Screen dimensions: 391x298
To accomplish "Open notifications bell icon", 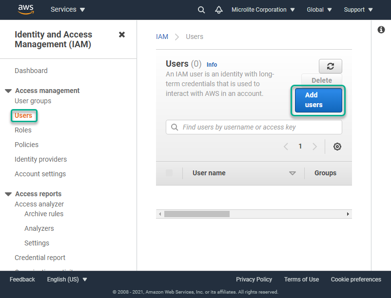I will (219, 10).
